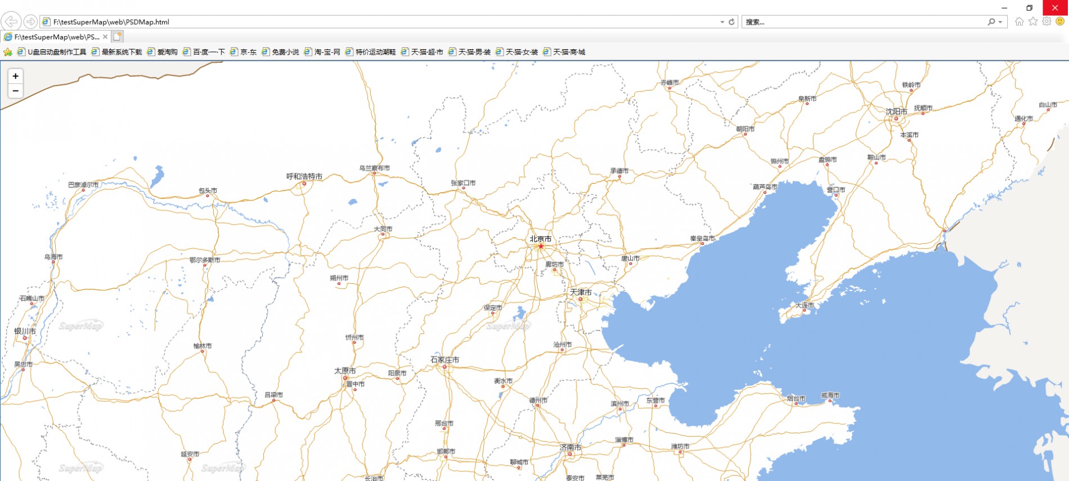Close the PSDMap tab
The image size is (1069, 481).
pos(105,37)
